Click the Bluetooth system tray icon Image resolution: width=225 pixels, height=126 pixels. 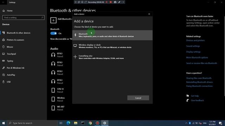tap(190, 123)
